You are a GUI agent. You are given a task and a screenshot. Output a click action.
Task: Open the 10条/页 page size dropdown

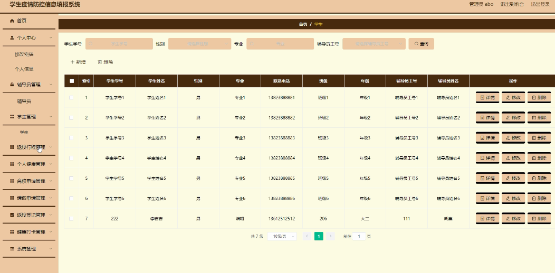(x=282, y=236)
